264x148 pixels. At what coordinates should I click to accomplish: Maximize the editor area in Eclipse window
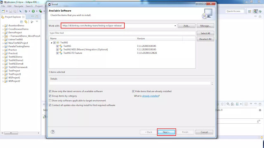[x=260, y=16]
